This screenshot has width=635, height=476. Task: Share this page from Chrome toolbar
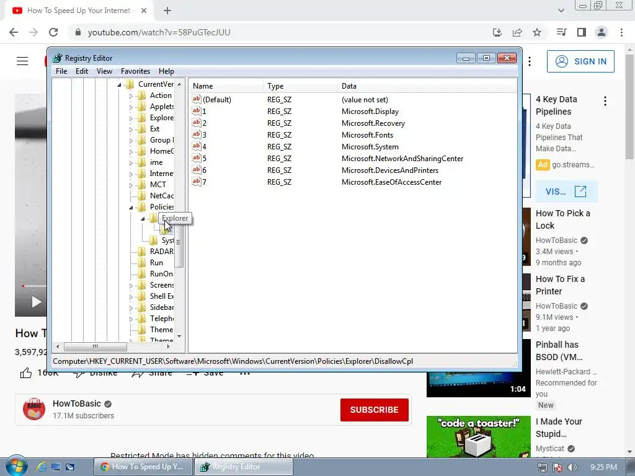pos(517,32)
